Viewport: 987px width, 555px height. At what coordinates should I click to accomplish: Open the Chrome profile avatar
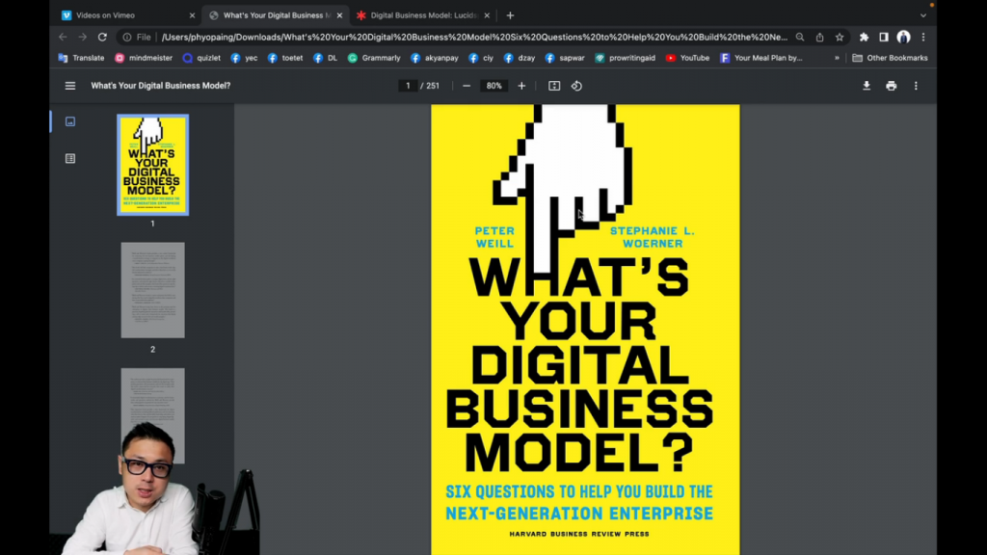point(904,38)
